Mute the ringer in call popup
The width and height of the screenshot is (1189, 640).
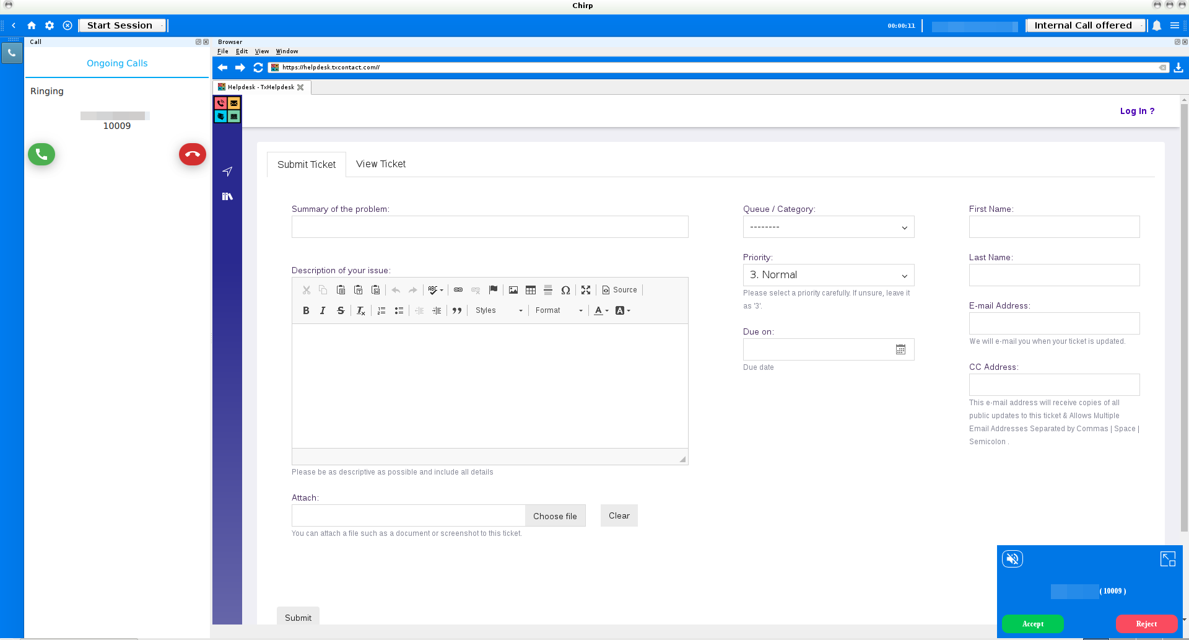pyautogui.click(x=1013, y=559)
